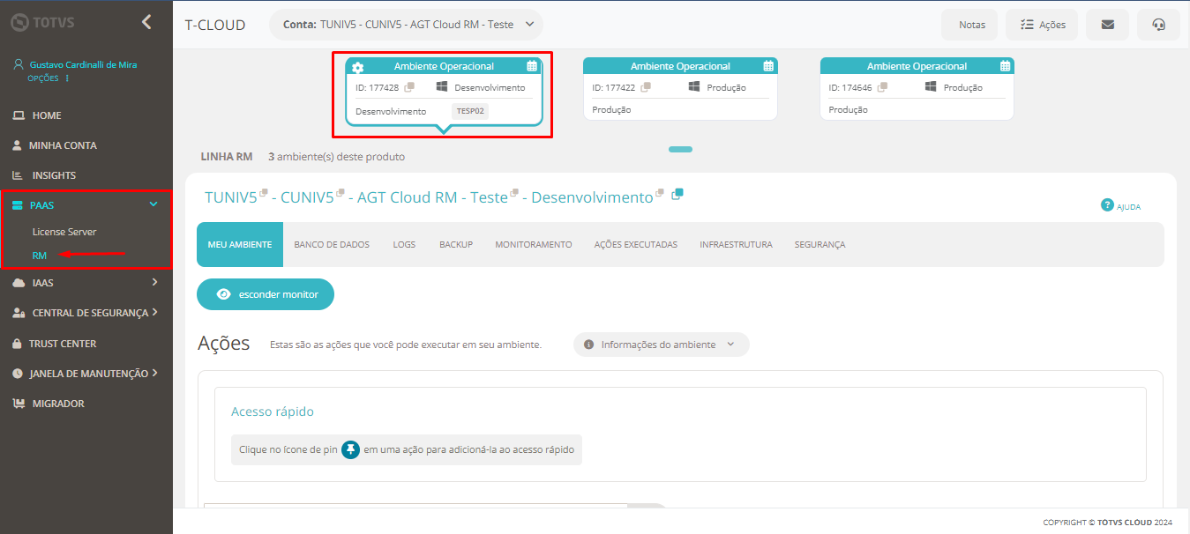Click 'LINHA RM' label text
The width and height of the screenshot is (1190, 534).
[x=227, y=157]
